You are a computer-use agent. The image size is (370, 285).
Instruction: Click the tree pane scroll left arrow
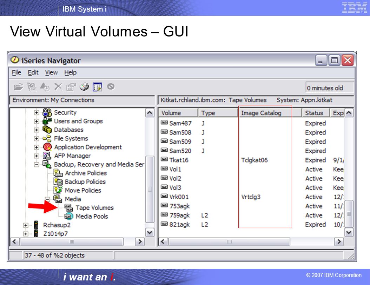tap(15, 241)
